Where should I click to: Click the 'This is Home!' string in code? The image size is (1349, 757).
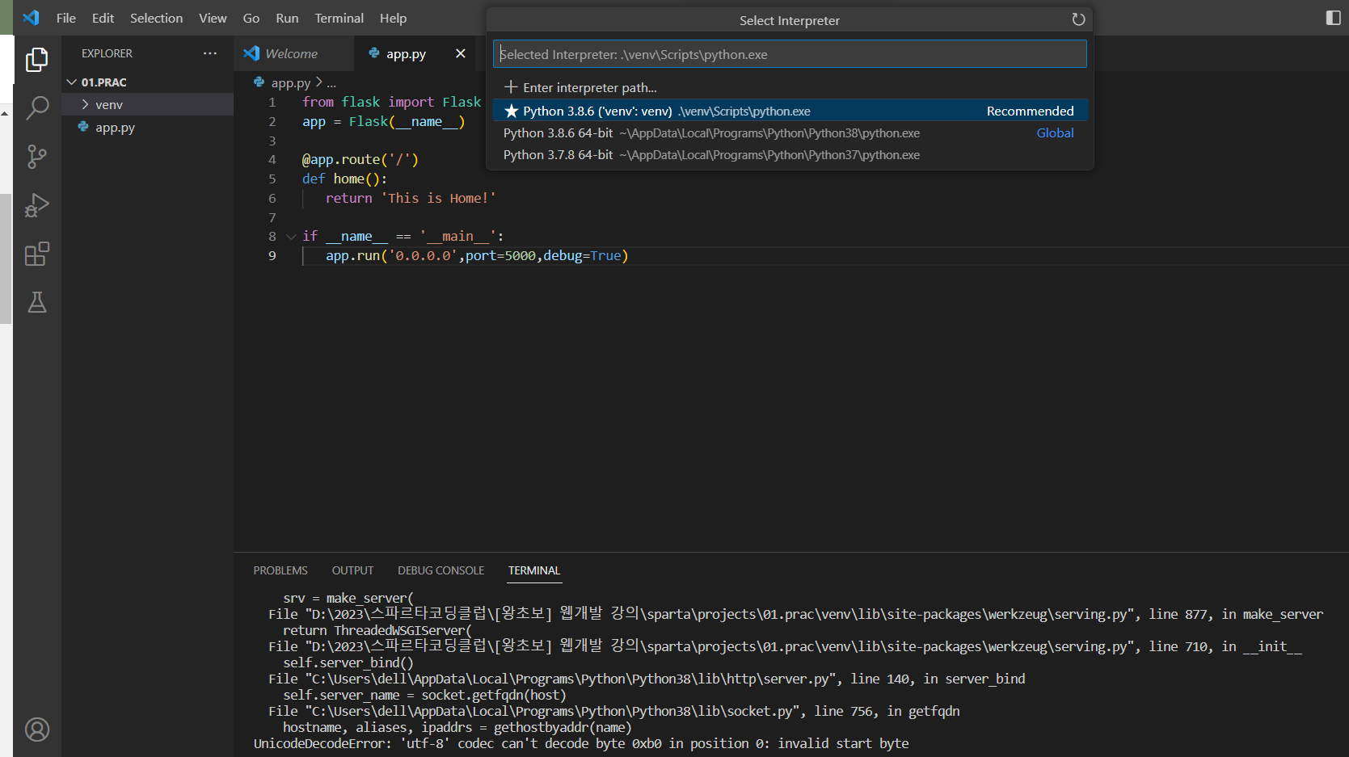pyautogui.click(x=439, y=198)
